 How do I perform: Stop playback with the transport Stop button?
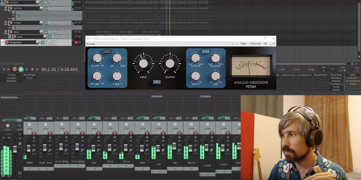[x=32, y=69]
